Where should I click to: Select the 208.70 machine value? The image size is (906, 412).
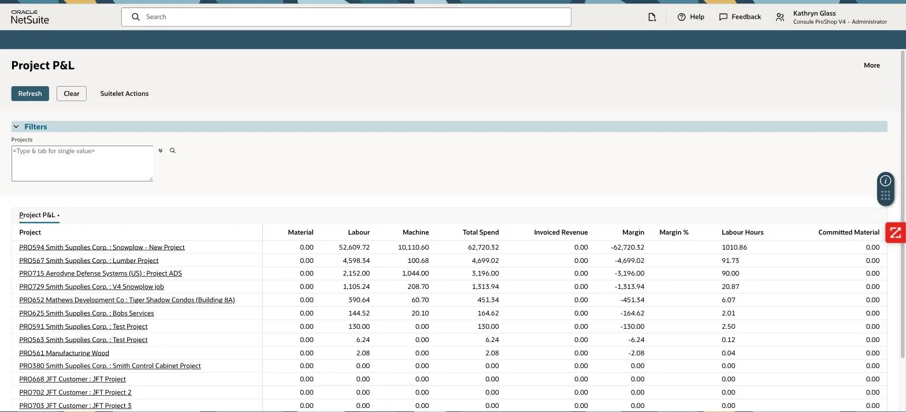[418, 287]
